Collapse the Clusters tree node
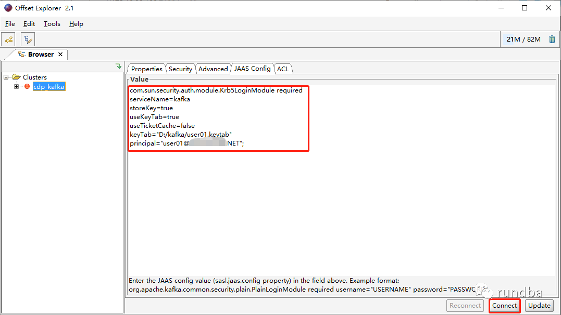Image resolution: width=561 pixels, height=315 pixels. coord(6,77)
